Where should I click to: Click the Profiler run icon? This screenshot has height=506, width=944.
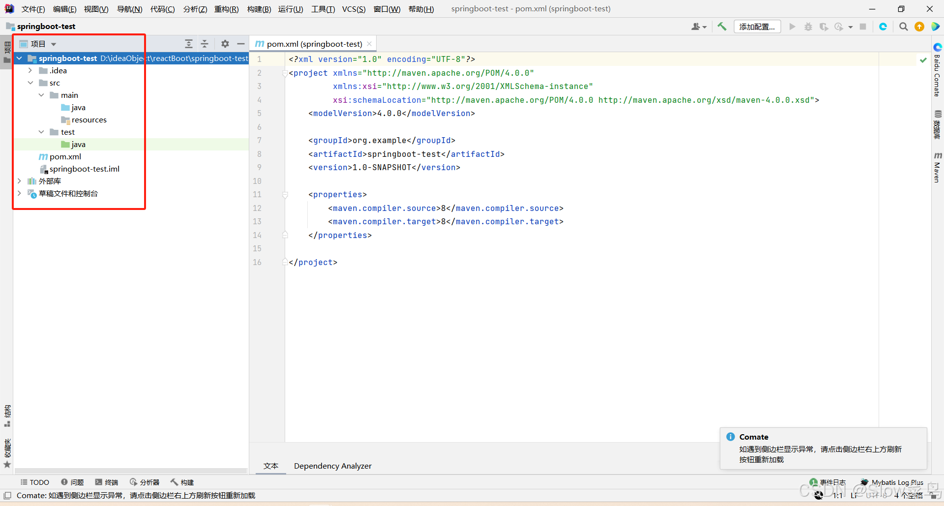coord(839,27)
